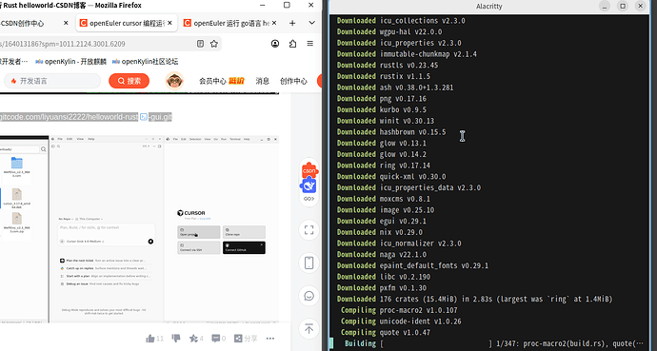The width and height of the screenshot is (657, 351).
Task: Click 'Downloaded wgpu-hal v22.0.0' line
Action: [x=389, y=31]
